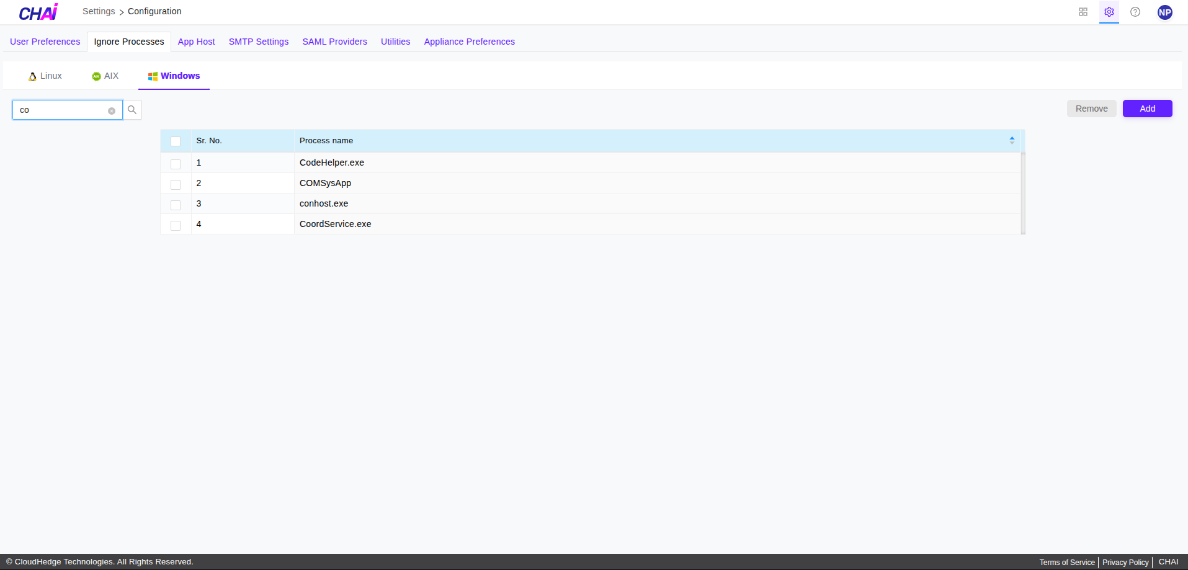The image size is (1188, 570).
Task: Click the Add button
Action: 1147,108
